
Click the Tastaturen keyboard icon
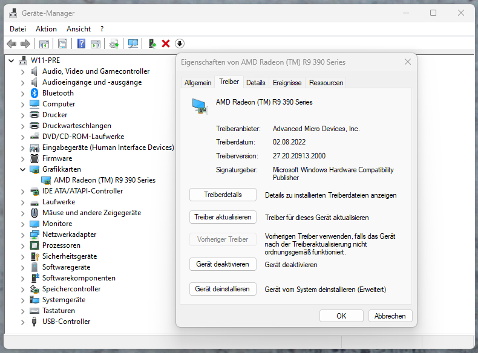[34, 311]
